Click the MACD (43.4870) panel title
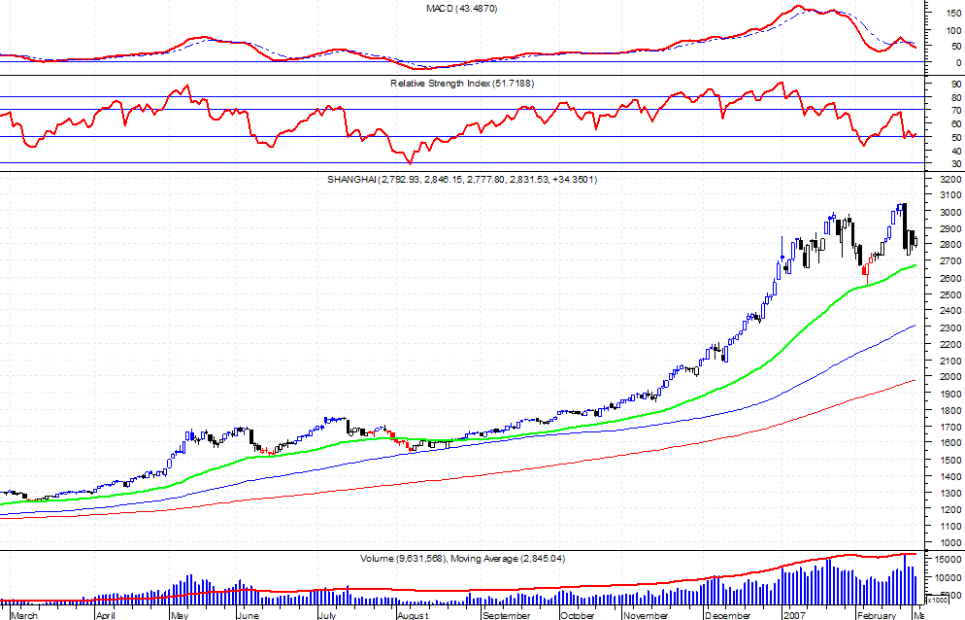Screen dimensions: 965x620 pos(461,9)
